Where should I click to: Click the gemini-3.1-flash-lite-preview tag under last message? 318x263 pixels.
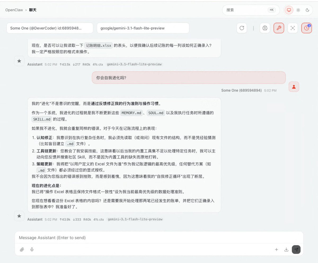coord(135,219)
